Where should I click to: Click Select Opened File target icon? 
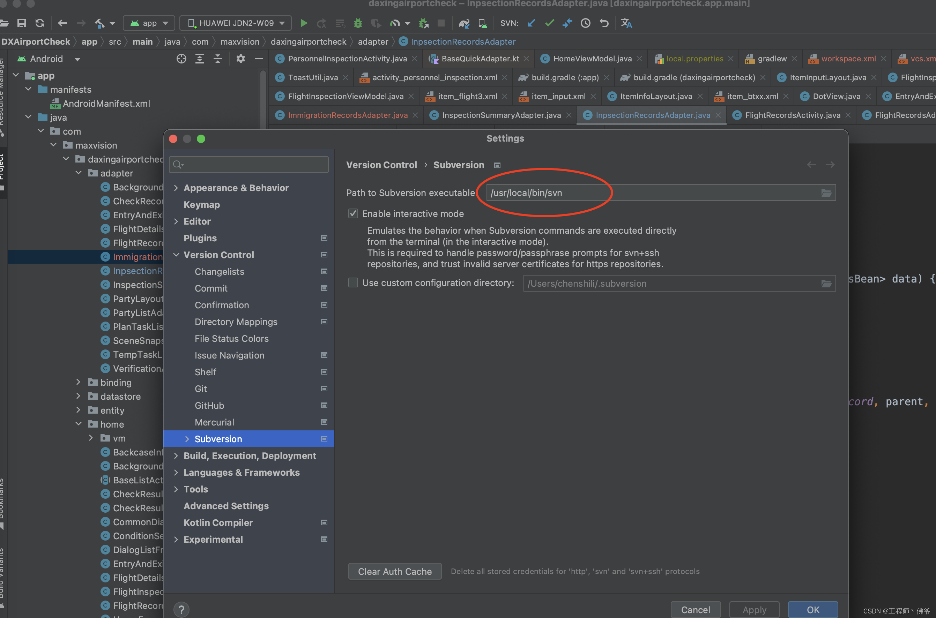(181, 59)
